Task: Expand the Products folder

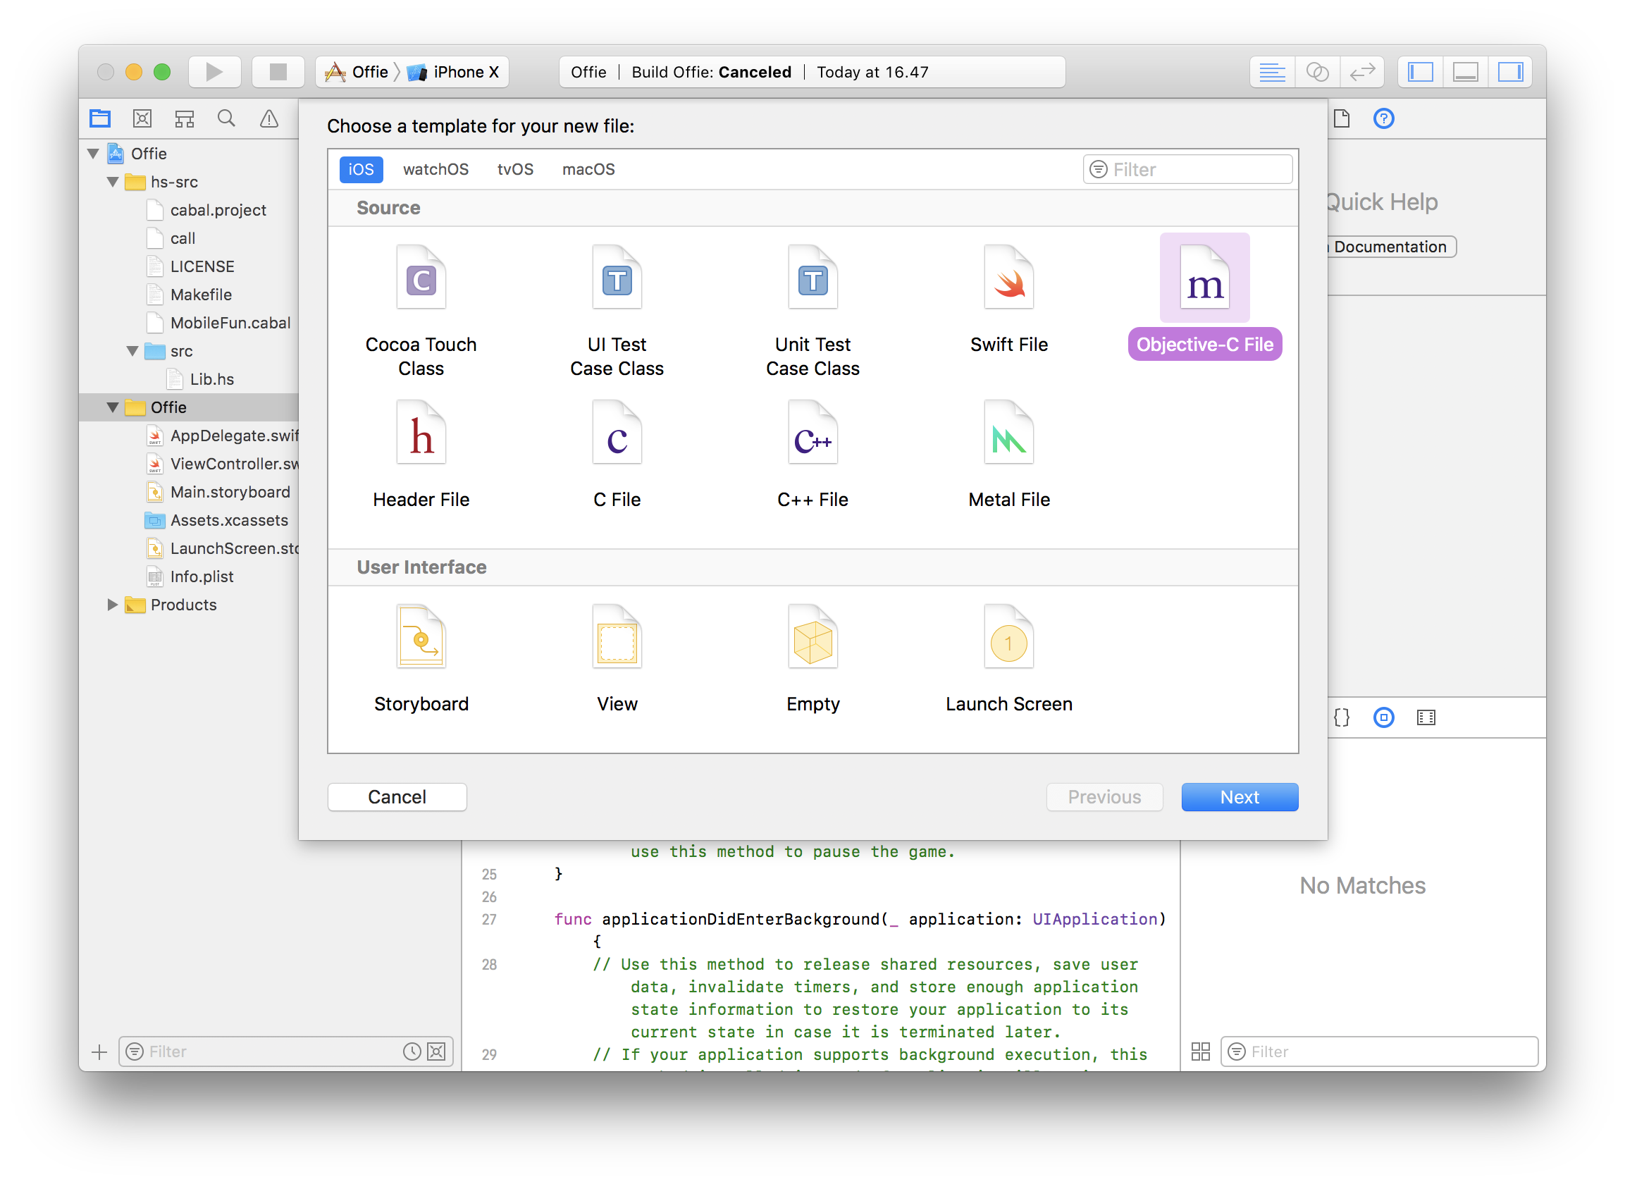Action: coord(113,605)
